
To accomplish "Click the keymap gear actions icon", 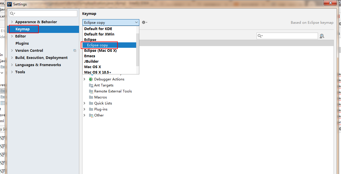I will click(x=145, y=22).
